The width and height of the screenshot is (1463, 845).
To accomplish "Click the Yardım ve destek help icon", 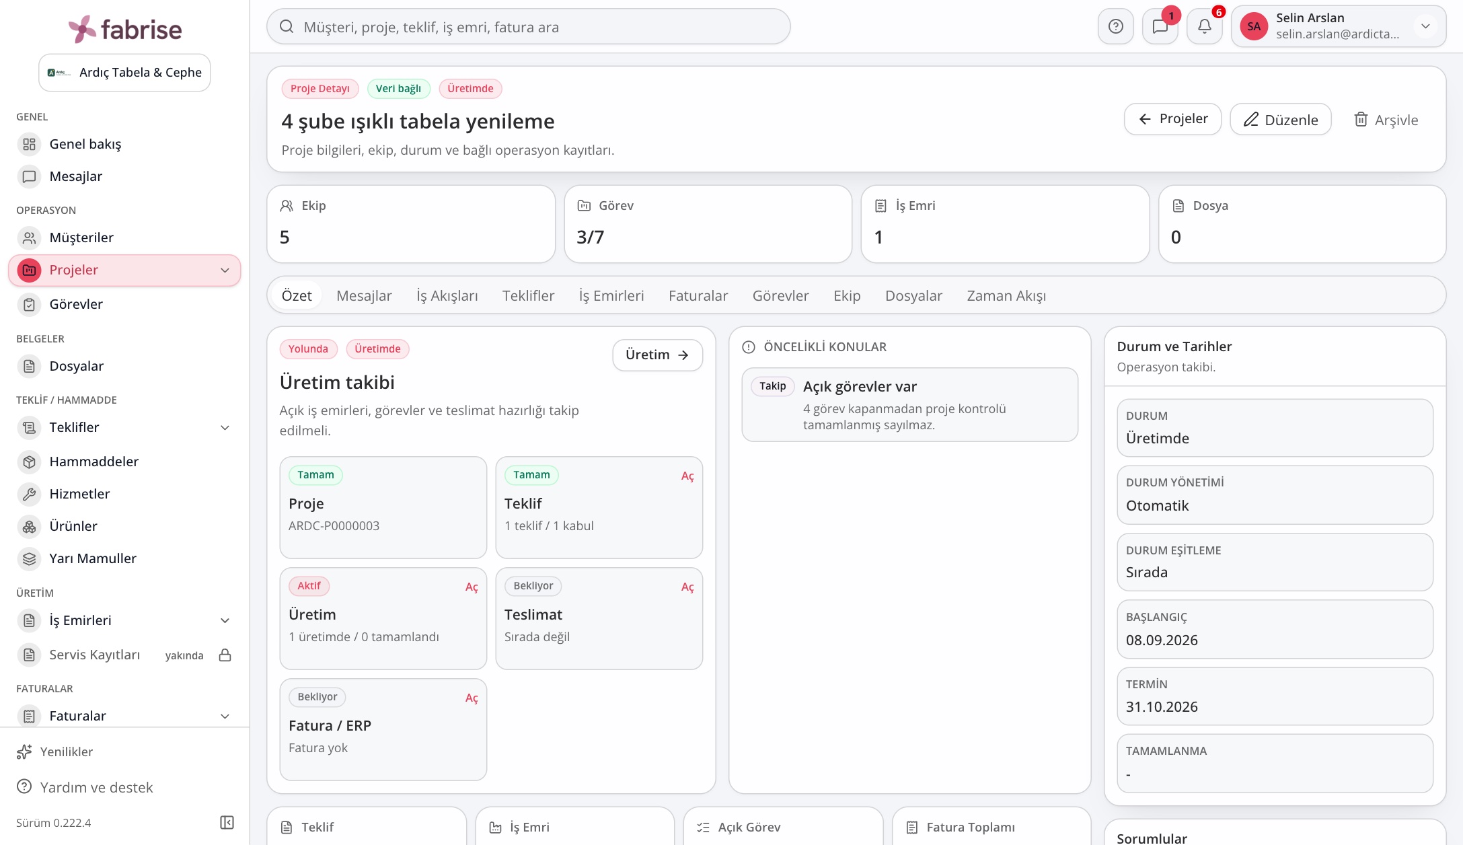I will point(24,786).
